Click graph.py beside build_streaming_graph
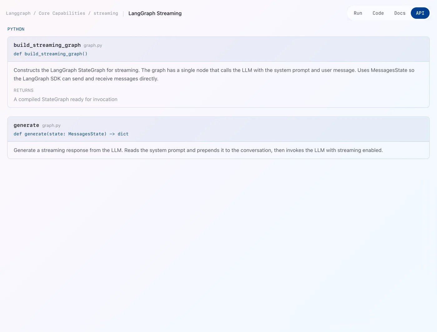This screenshot has width=437, height=332. pyautogui.click(x=93, y=45)
